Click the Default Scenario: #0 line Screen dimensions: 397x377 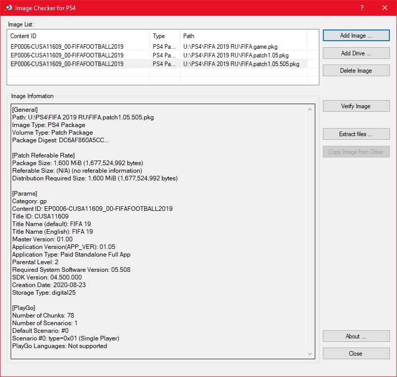(40, 331)
